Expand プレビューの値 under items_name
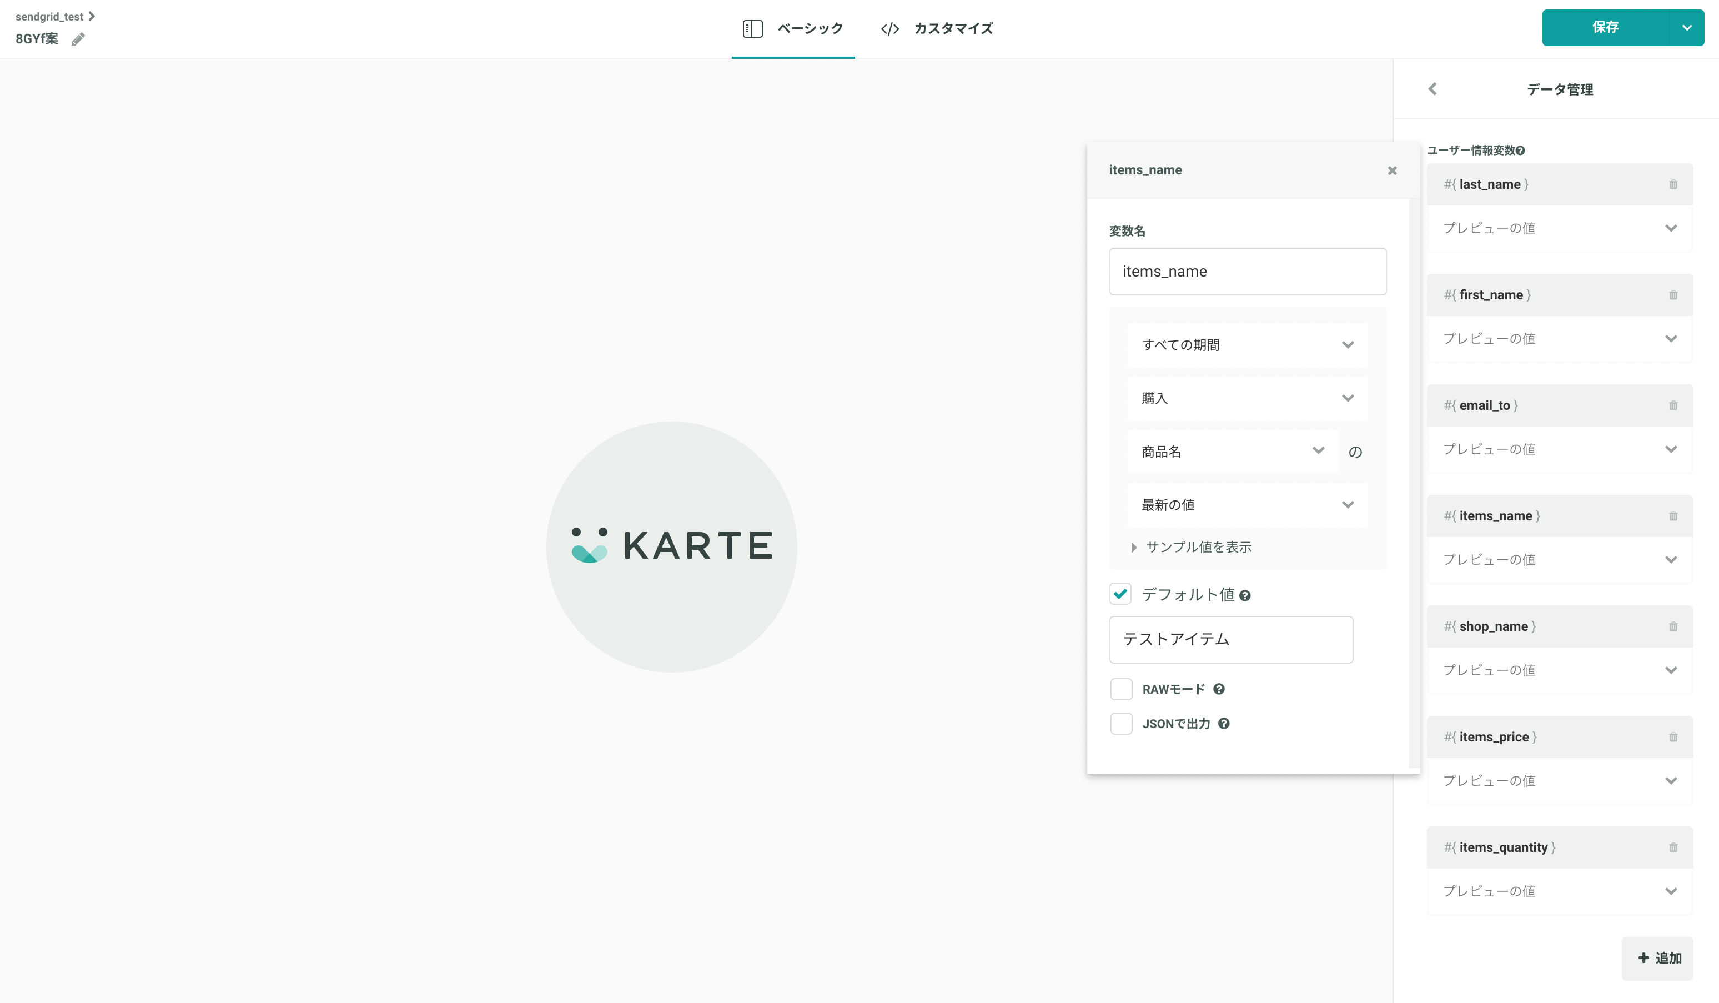 (x=1560, y=560)
